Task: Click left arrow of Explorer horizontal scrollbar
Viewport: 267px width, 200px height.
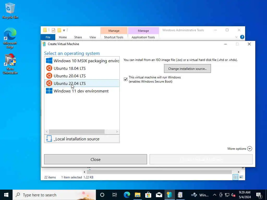Action: point(84,172)
